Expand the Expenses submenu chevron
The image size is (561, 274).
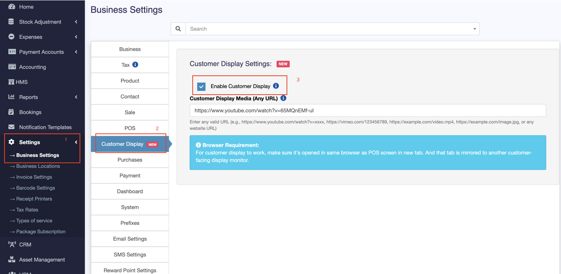[x=76, y=37]
